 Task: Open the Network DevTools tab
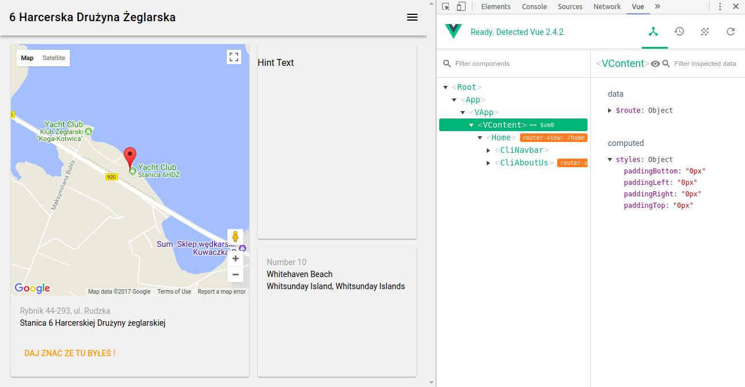click(607, 7)
